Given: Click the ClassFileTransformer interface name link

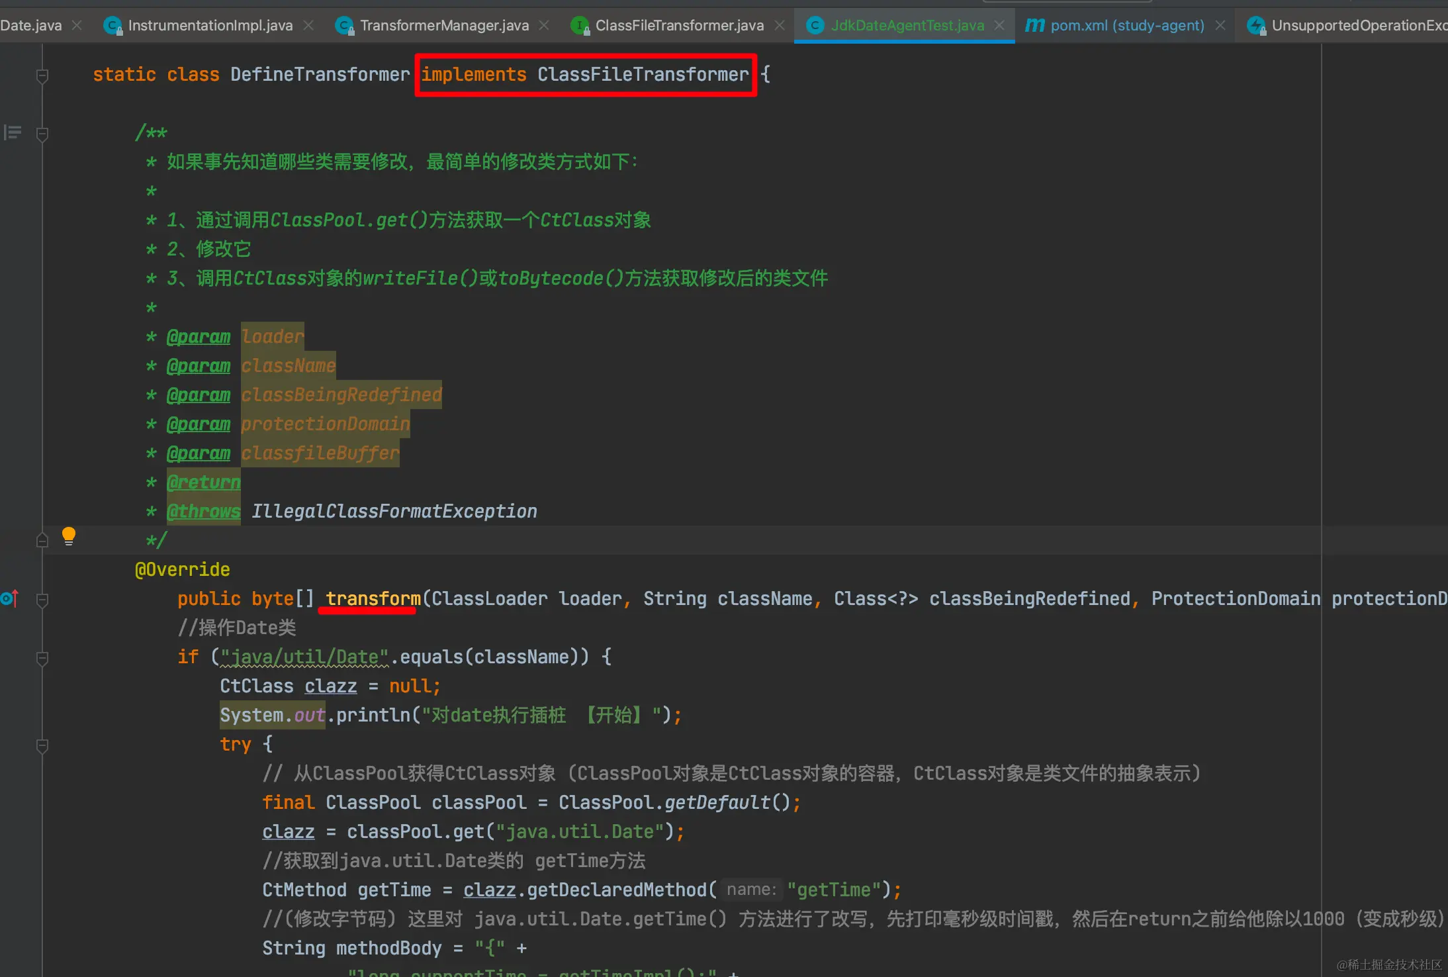Looking at the screenshot, I should (642, 75).
